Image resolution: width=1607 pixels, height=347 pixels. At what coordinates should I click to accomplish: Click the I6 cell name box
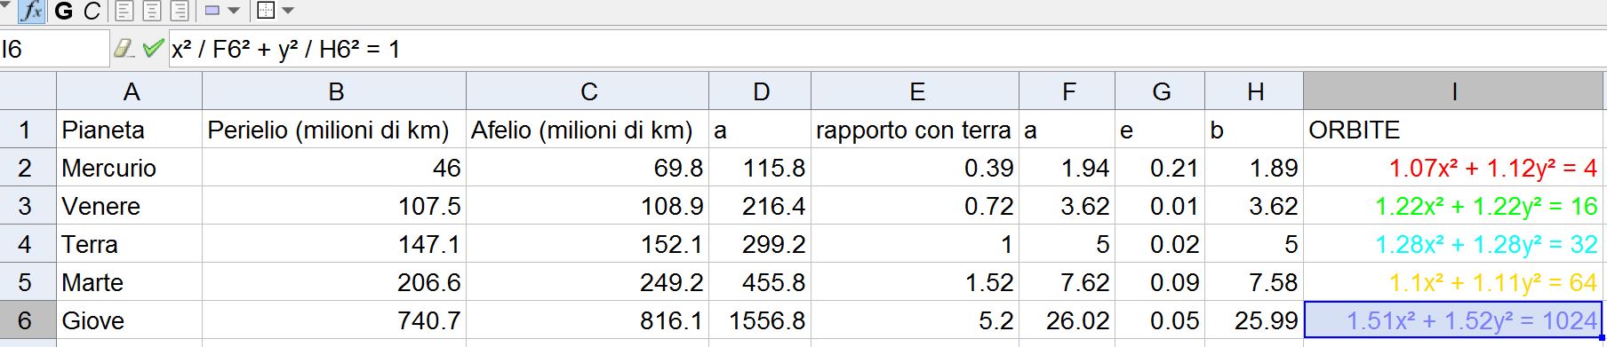coord(54,49)
